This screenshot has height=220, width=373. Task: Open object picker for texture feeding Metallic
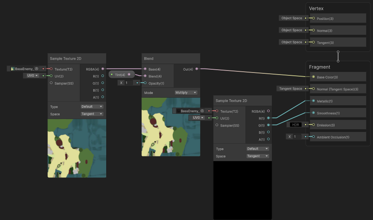[x=202, y=111]
